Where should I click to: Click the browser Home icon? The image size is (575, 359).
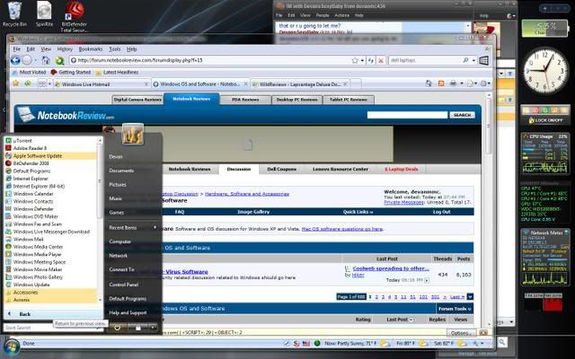[x=46, y=60]
